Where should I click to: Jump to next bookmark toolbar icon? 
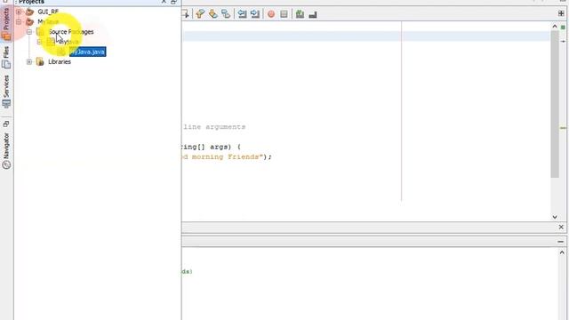[213, 14]
